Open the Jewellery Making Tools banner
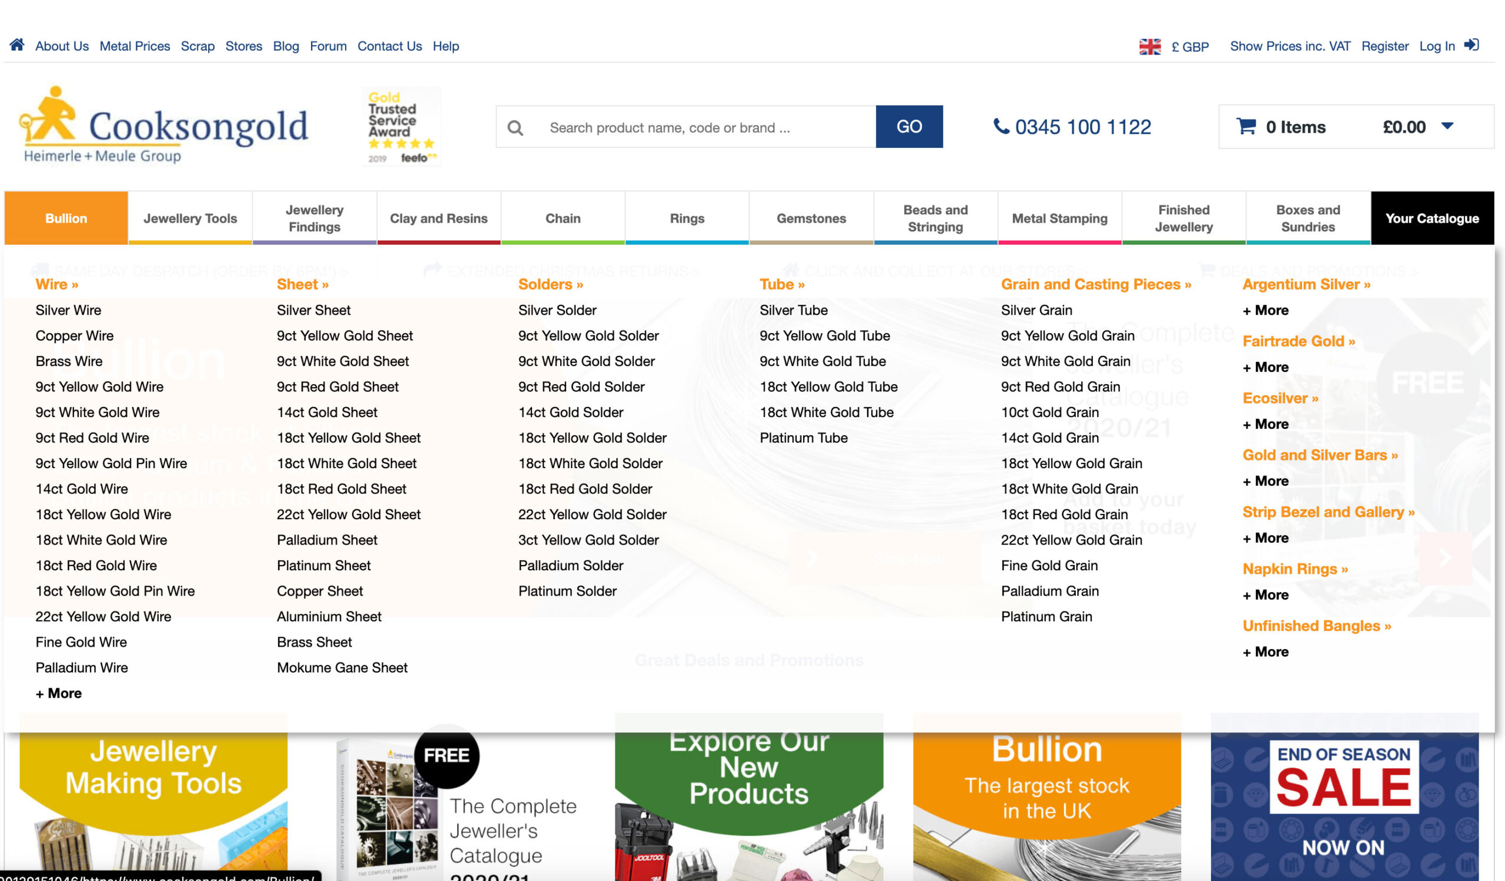The image size is (1505, 881). [153, 797]
